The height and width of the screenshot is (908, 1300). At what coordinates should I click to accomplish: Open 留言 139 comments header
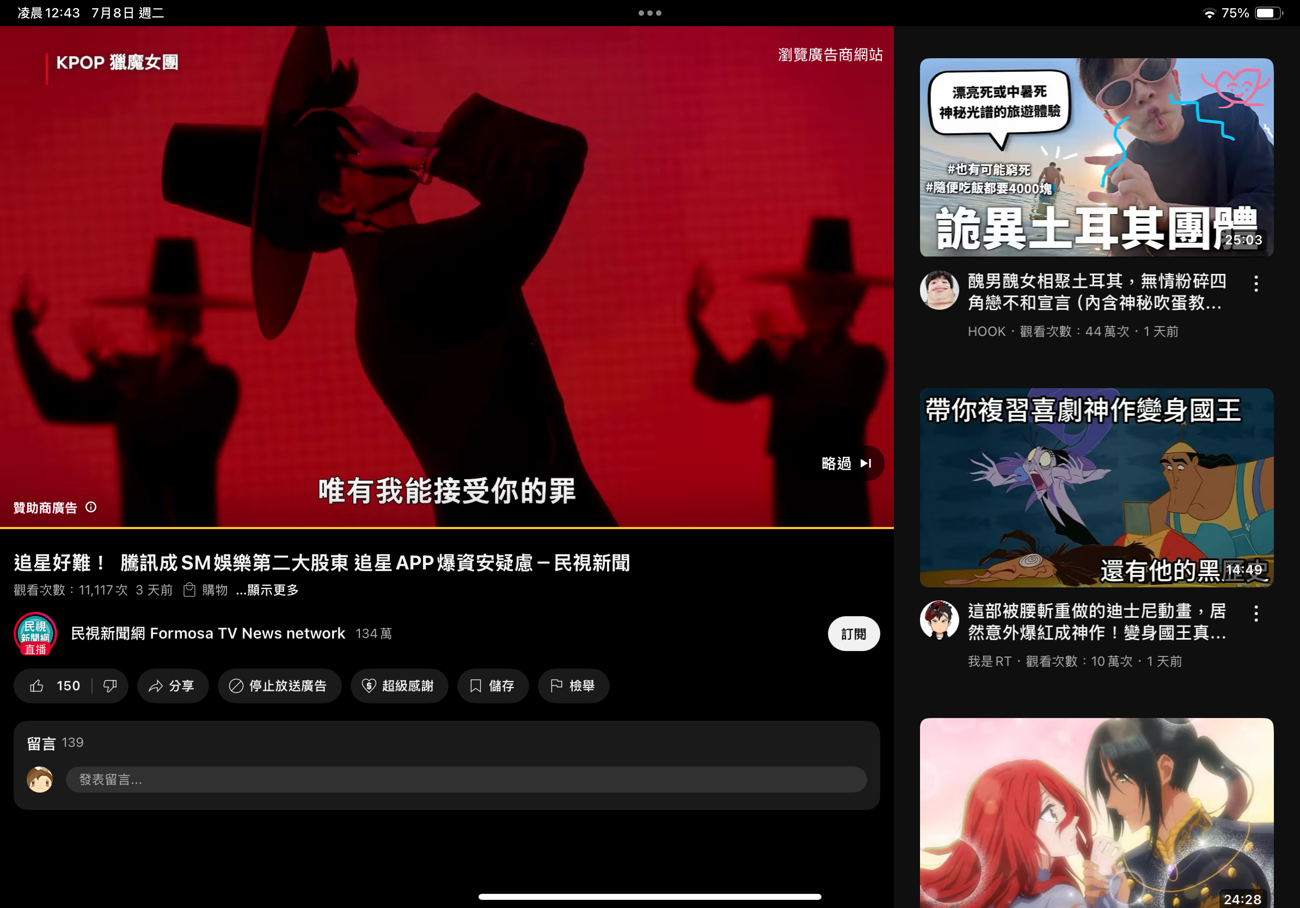point(56,743)
